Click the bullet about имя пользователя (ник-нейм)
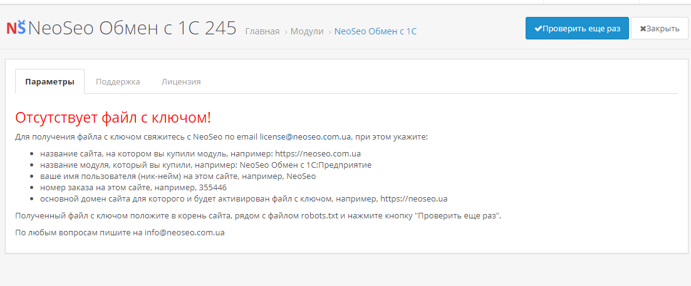 pyautogui.click(x=178, y=176)
